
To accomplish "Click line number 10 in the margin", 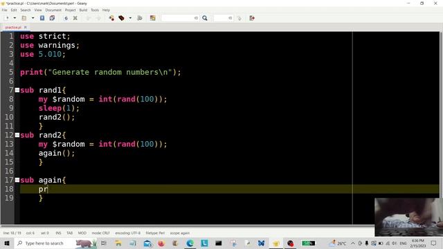I will pos(9,117).
